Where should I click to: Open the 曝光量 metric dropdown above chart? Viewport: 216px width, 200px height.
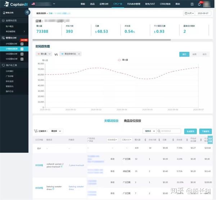(44, 54)
